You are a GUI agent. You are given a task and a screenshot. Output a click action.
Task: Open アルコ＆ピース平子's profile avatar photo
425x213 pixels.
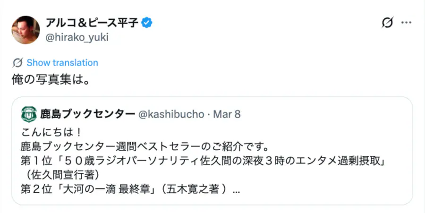(x=25, y=30)
